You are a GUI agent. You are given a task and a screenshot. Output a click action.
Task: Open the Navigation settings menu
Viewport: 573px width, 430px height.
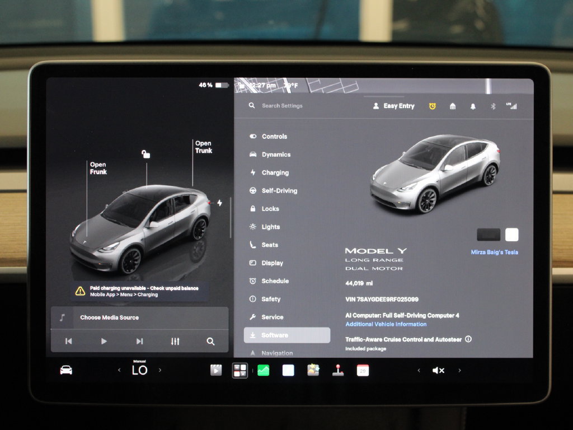[x=271, y=353]
